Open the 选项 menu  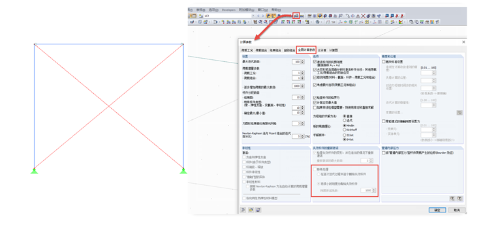click(x=214, y=10)
